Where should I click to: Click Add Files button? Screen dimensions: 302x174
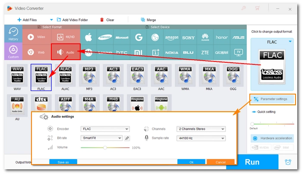pyautogui.click(x=27, y=20)
